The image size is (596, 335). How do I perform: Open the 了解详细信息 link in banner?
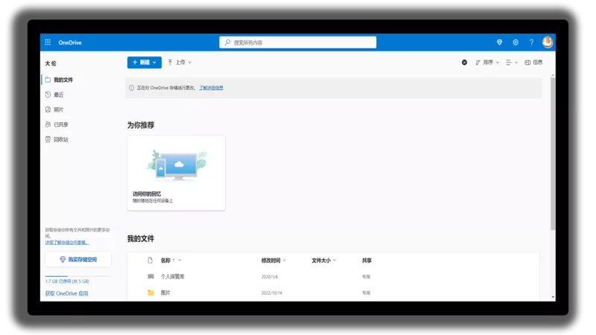click(x=212, y=88)
